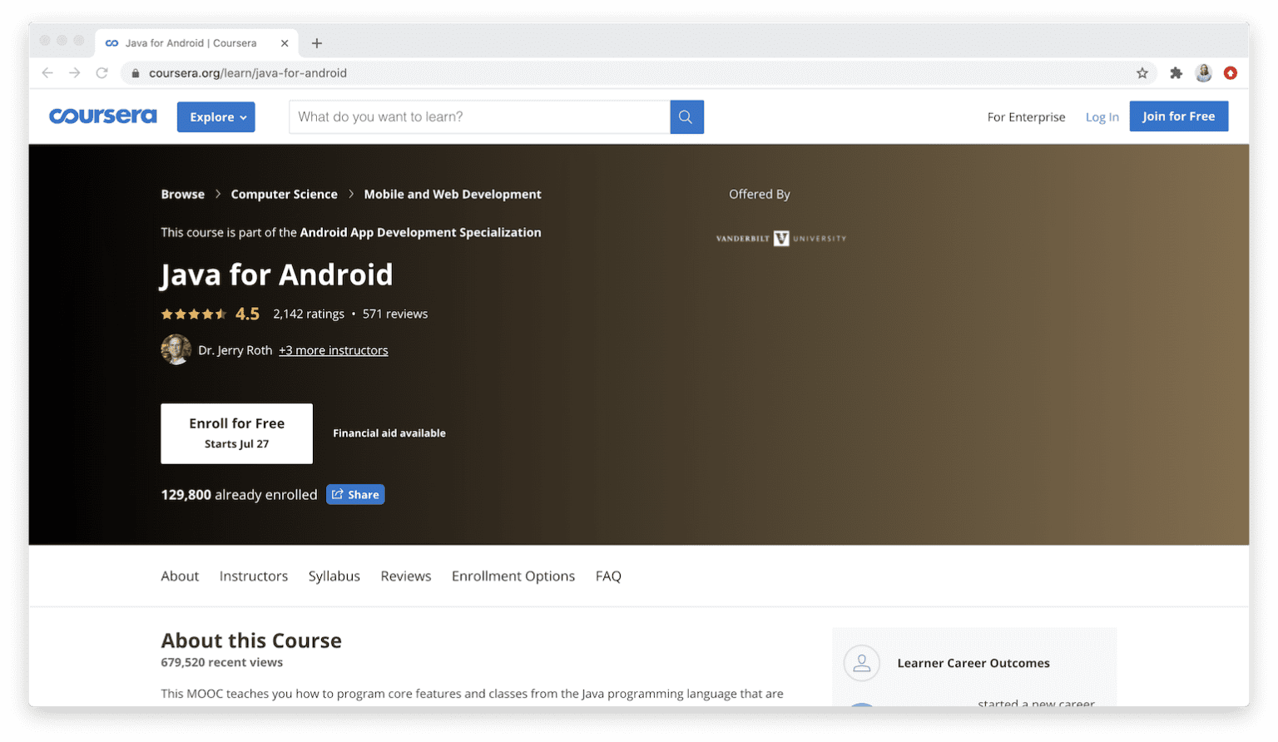Click the Coursera logo
The height and width of the screenshot is (742, 1278).
[102, 116]
